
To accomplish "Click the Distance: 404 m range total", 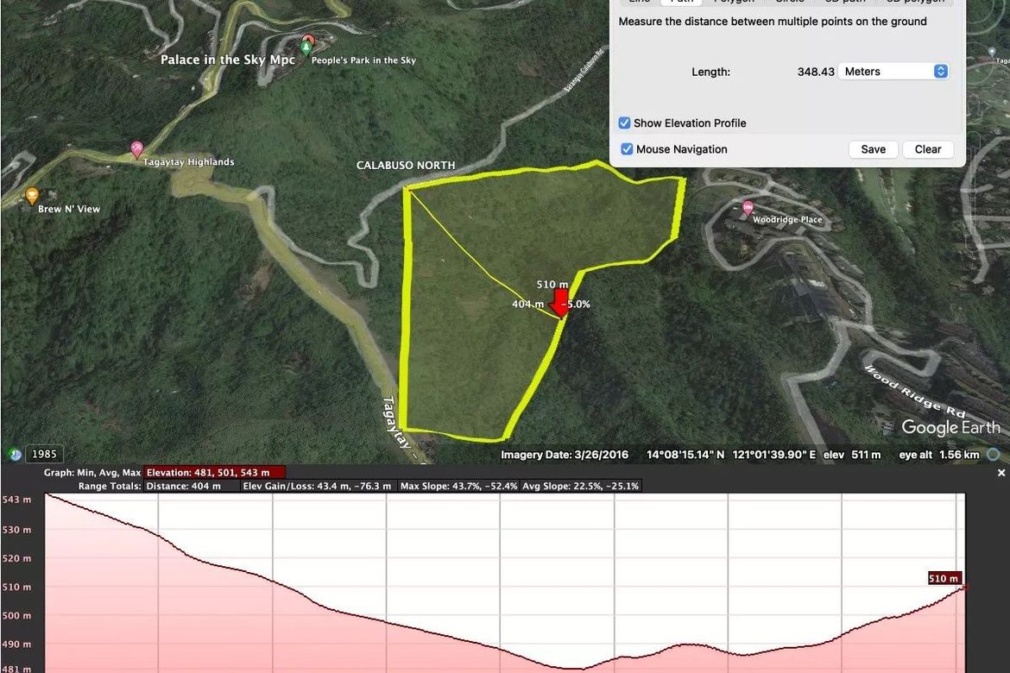I will [192, 487].
